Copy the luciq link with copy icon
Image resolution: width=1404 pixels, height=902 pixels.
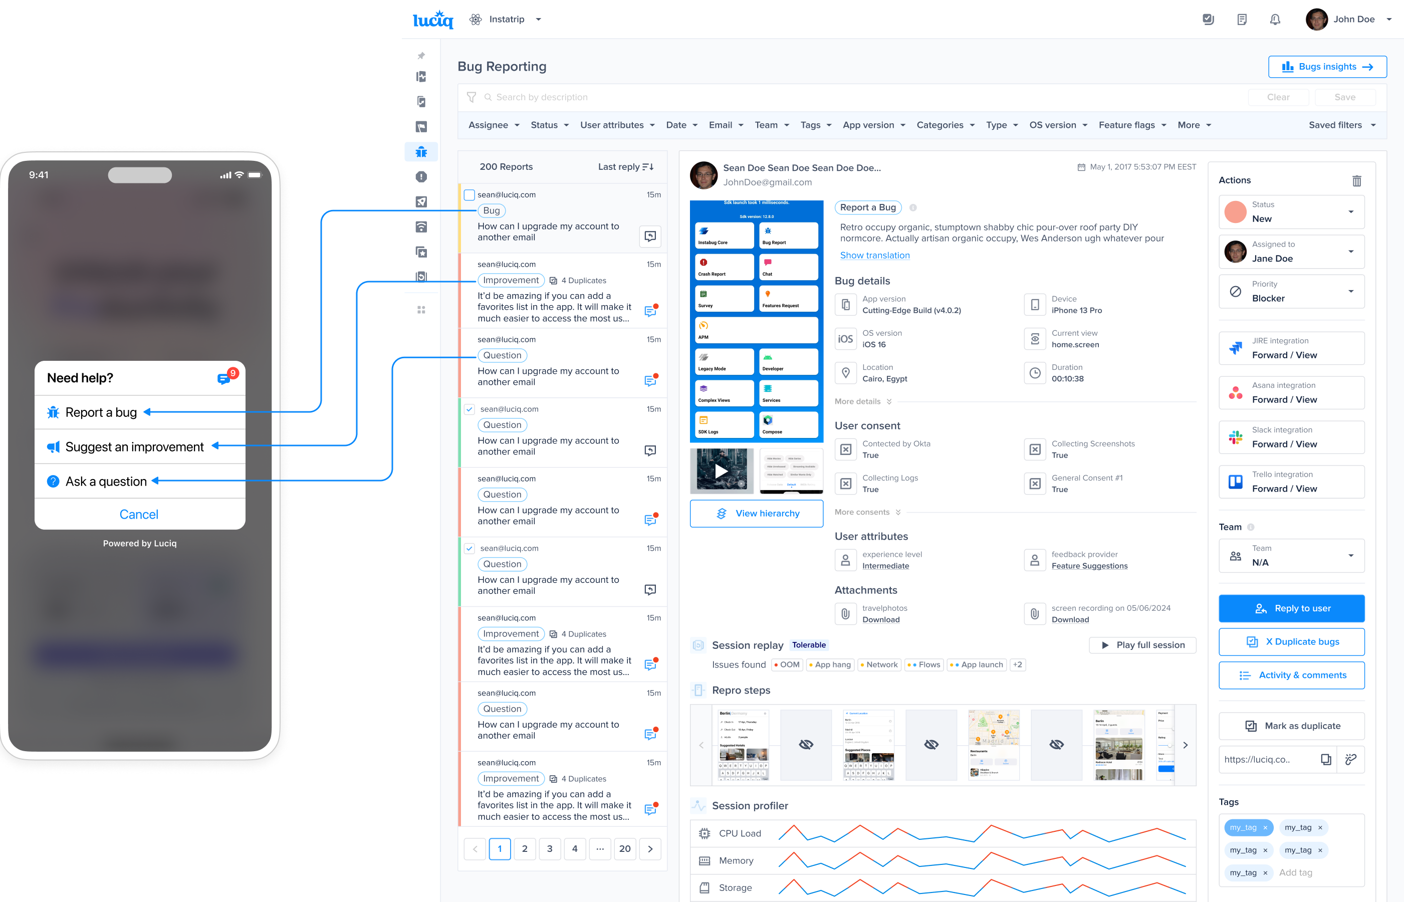(x=1325, y=759)
